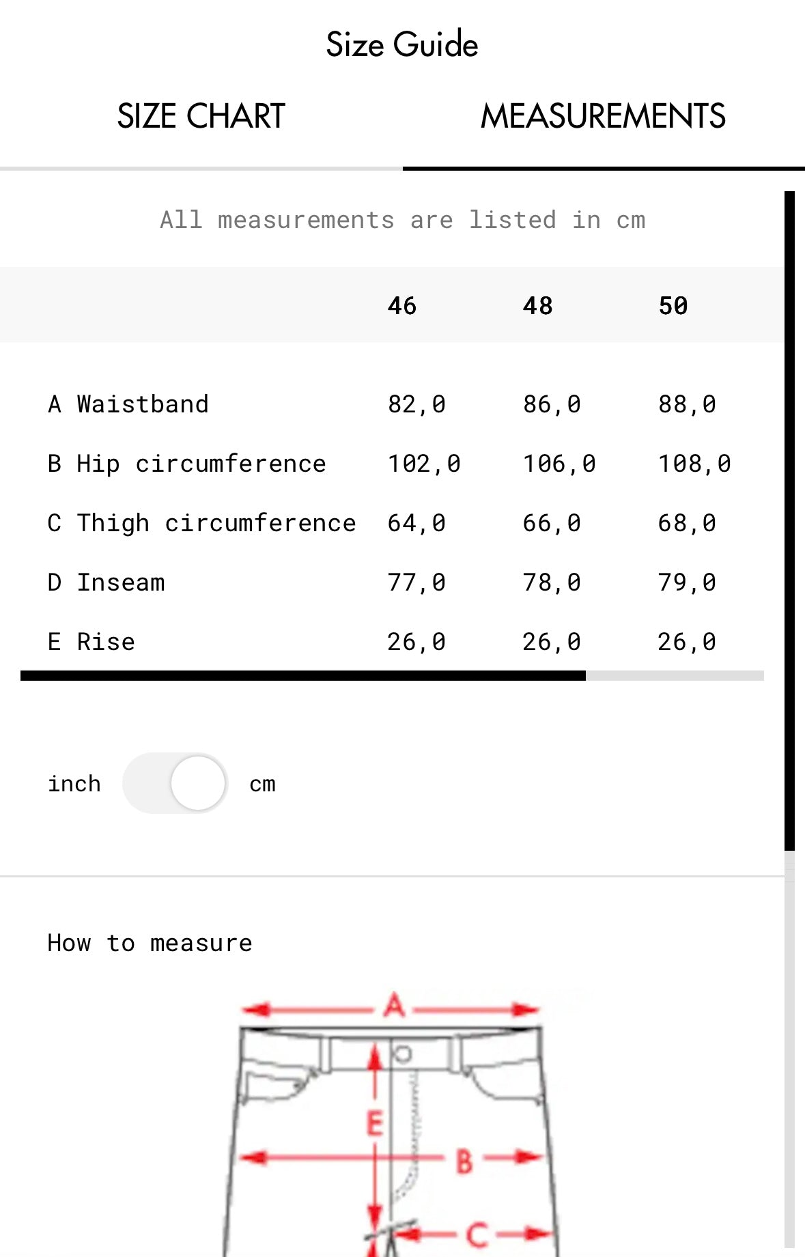
Task: Click the inch label
Action: click(74, 783)
